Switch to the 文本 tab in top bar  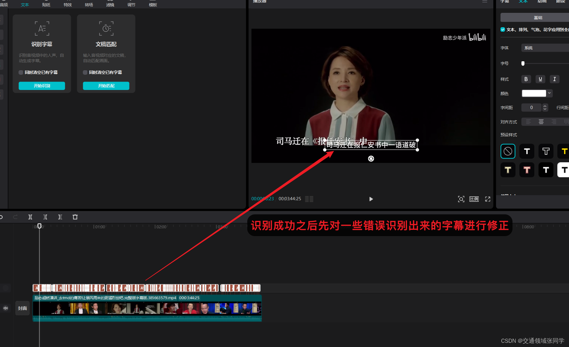pos(25,5)
